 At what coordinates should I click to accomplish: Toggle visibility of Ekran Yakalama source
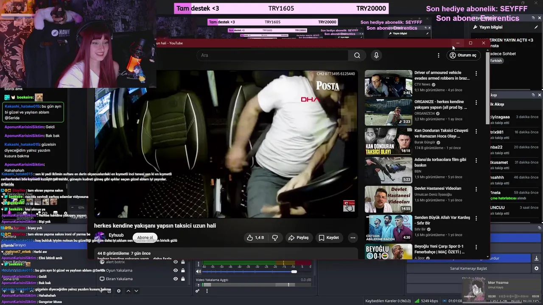click(x=176, y=279)
